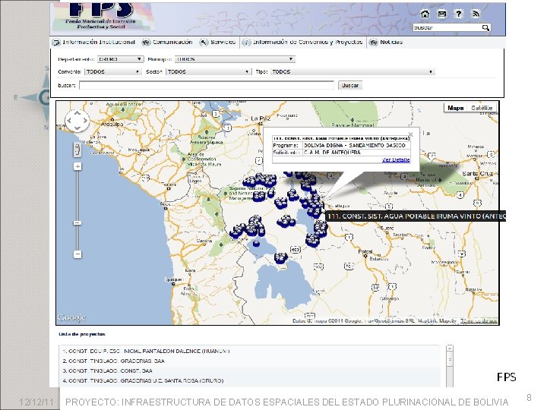Open the Ver Detalle link
Viewport: 547px width, 410px height.
coord(396,160)
